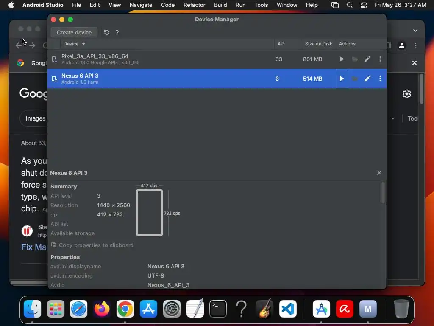The image size is (434, 326).
Task: Open the File menu
Action: click(76, 5)
